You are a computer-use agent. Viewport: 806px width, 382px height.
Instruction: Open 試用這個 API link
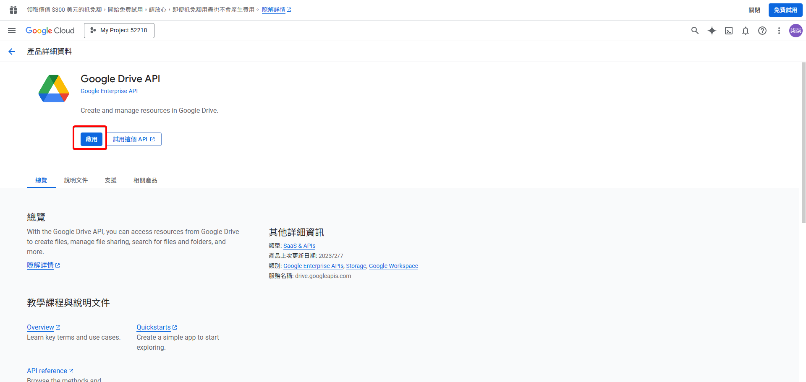click(x=134, y=139)
